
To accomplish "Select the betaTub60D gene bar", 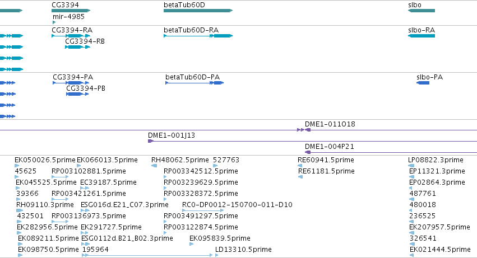I will (x=198, y=11).
